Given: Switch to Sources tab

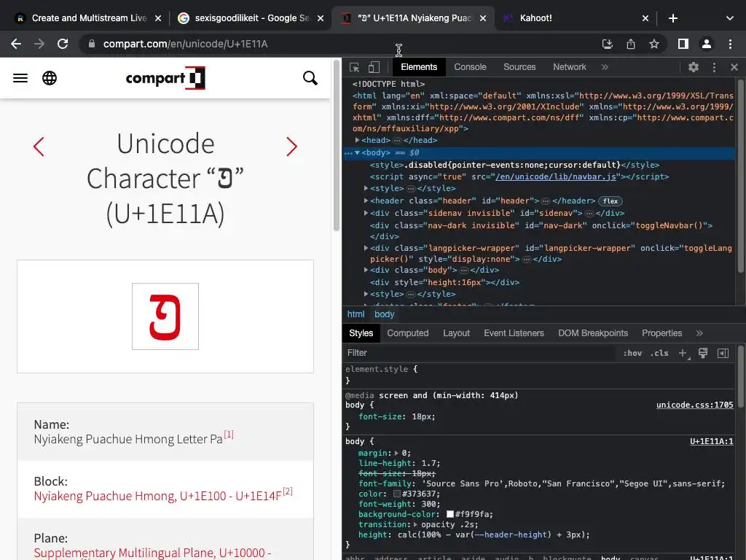Looking at the screenshot, I should pos(519,67).
